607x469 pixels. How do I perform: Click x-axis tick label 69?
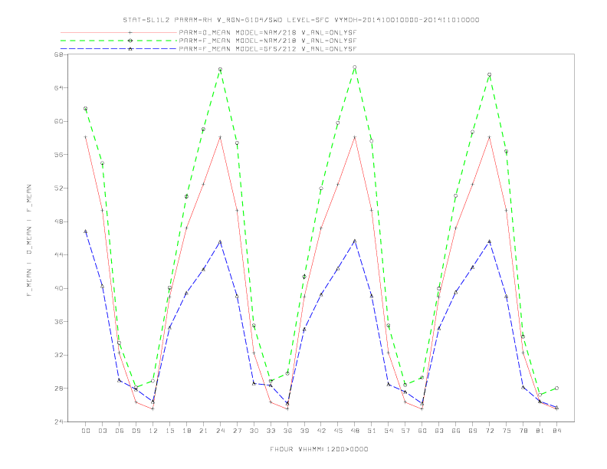point(473,431)
